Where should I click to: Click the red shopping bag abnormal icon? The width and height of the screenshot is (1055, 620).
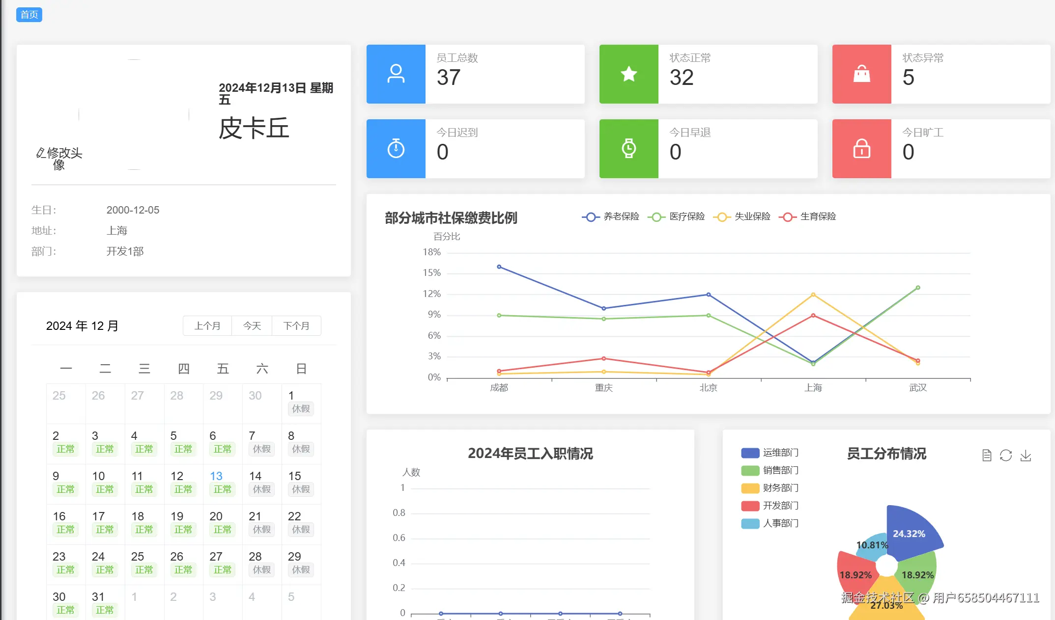point(861,74)
